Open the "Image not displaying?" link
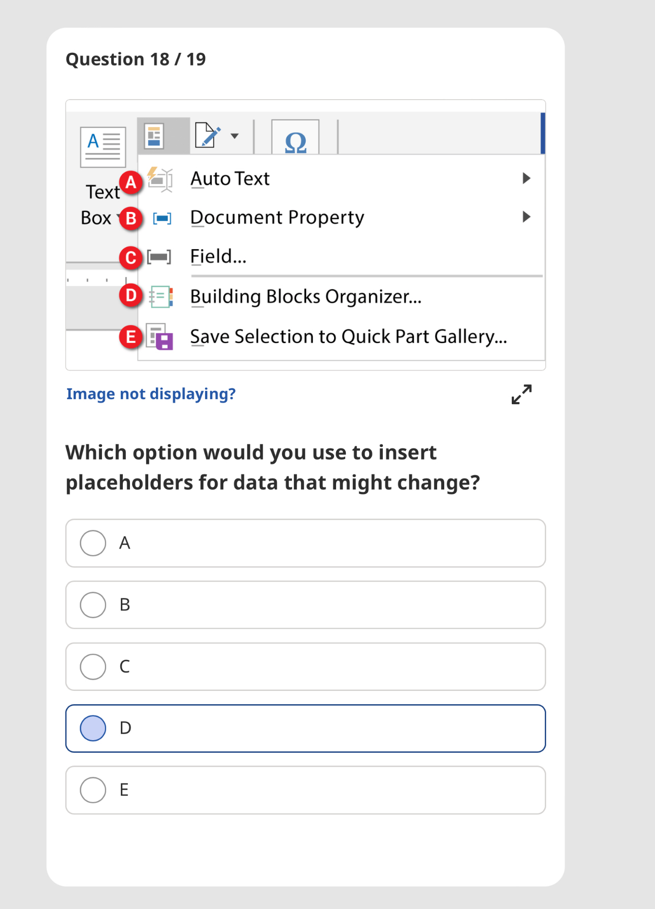Screen dimensions: 655x909 click(151, 394)
